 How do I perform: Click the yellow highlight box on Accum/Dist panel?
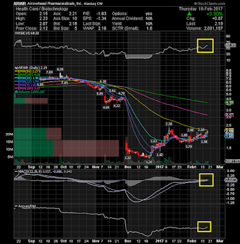pos(204,226)
